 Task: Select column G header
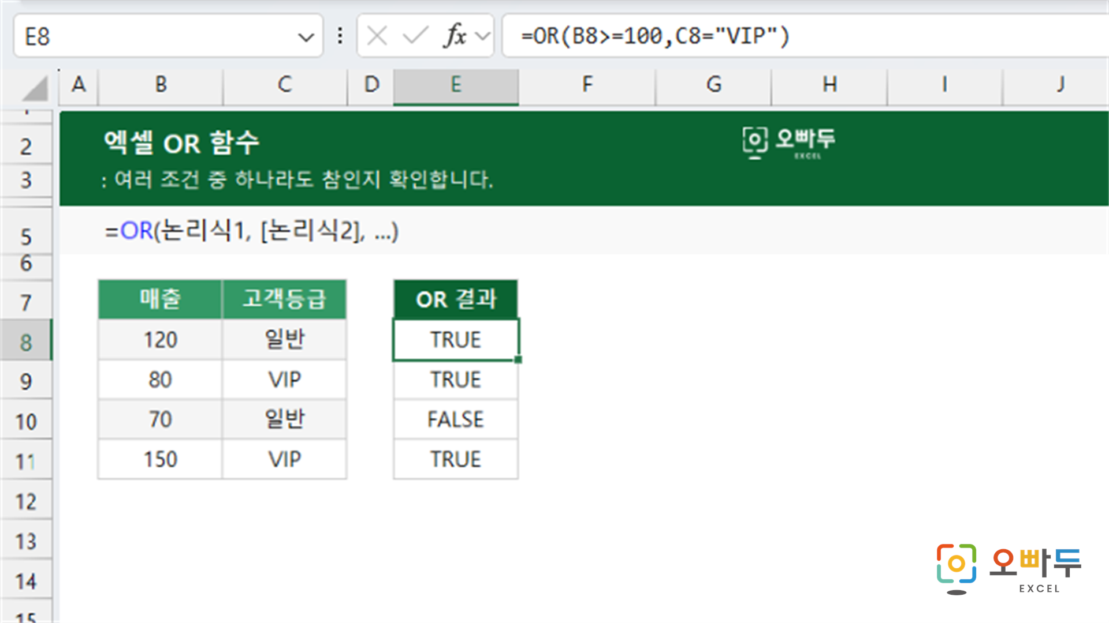click(713, 85)
